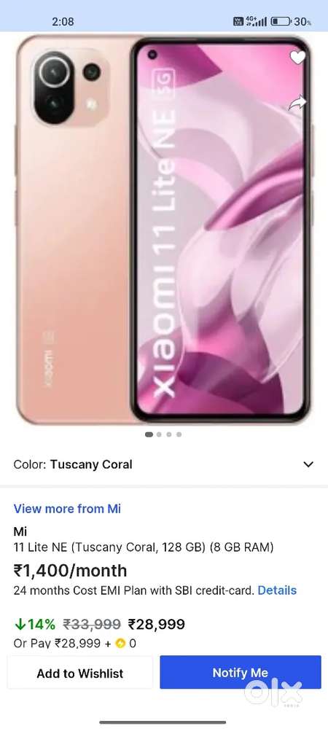Select the third image carousel dot

[x=169, y=434]
